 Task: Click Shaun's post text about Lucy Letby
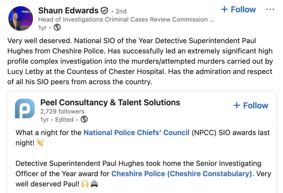pos(140,61)
